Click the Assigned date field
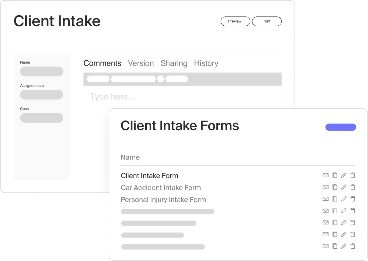Screen dimensions: 368x261 coord(42,95)
